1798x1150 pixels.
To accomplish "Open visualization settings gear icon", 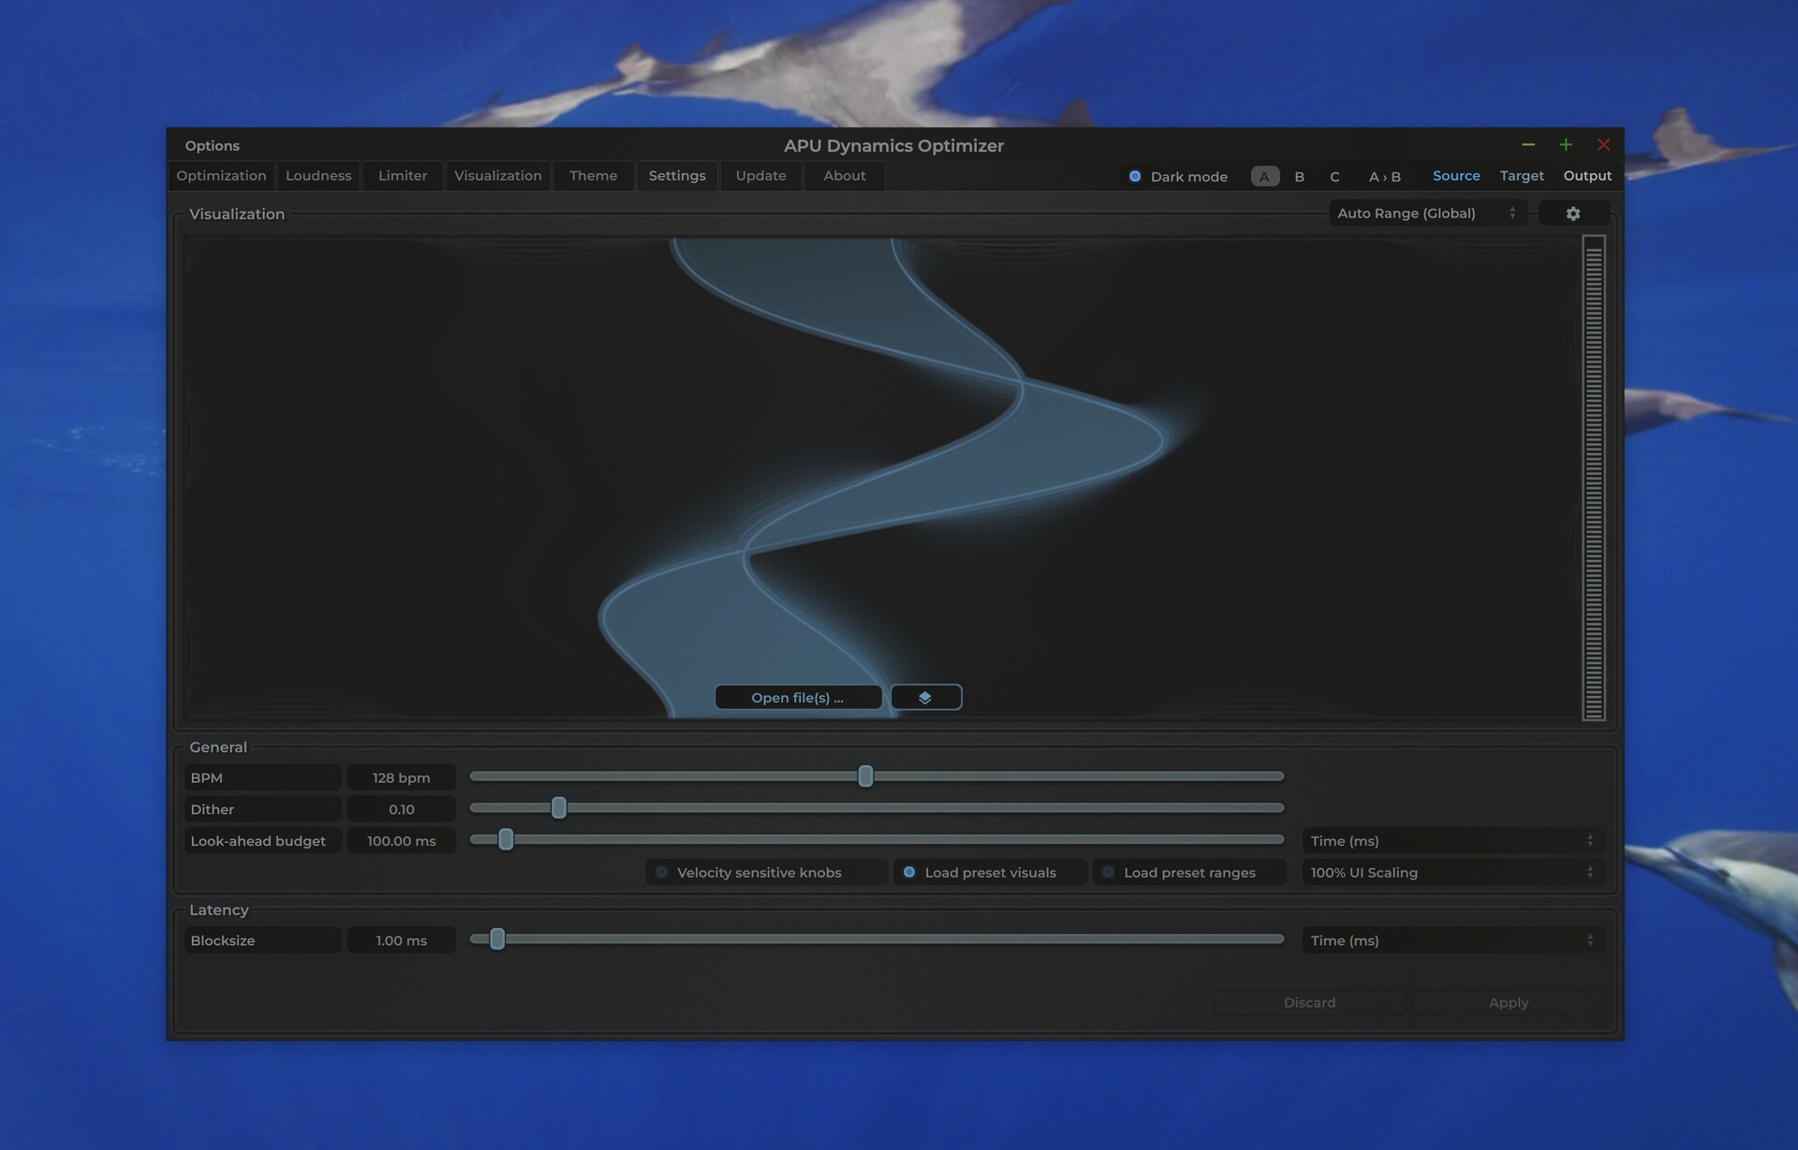I will coord(1573,214).
